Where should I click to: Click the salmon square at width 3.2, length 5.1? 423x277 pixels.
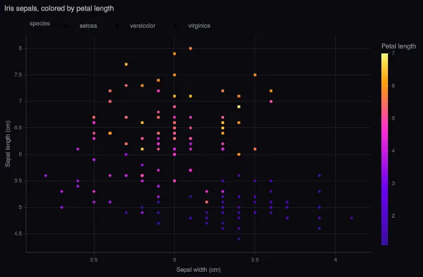207,202
